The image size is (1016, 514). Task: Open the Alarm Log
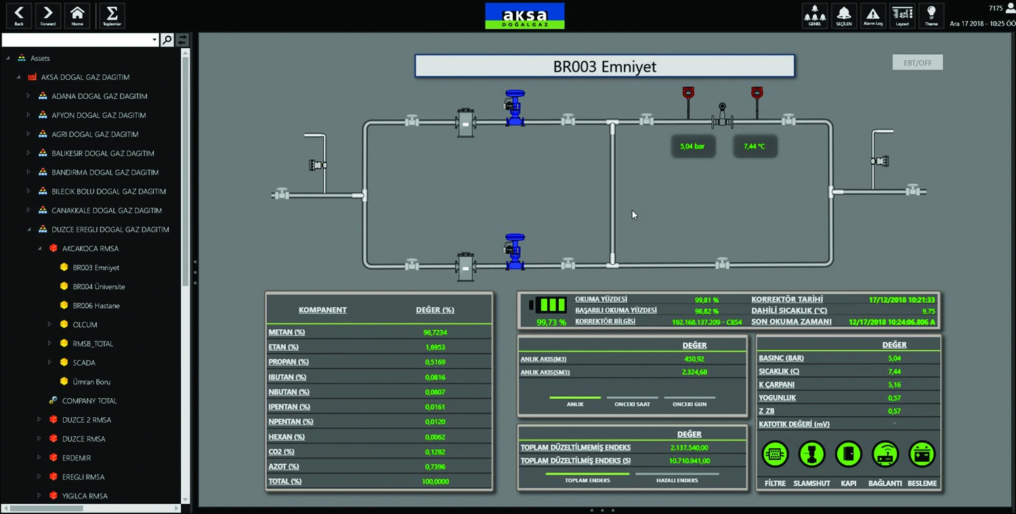coord(872,15)
